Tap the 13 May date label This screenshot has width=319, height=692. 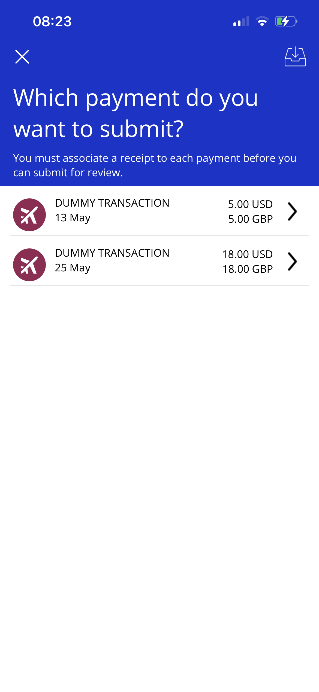[73, 218]
